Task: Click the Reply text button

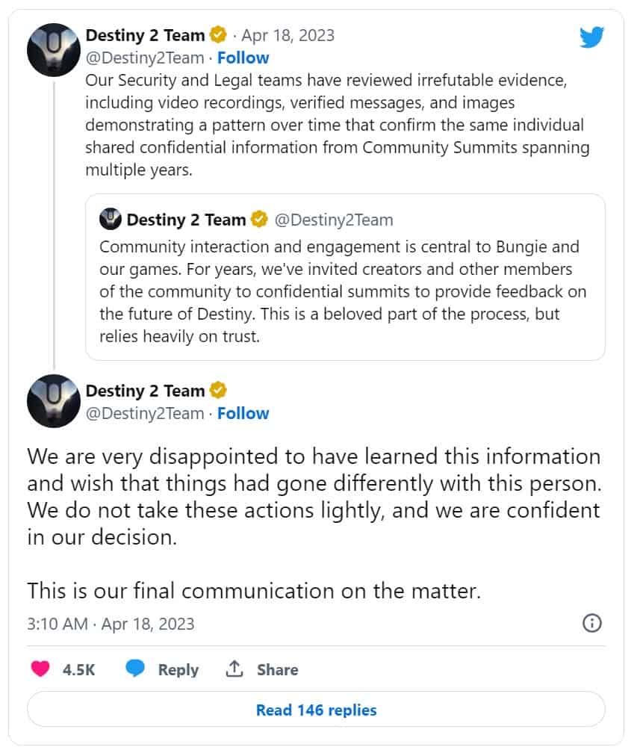Action: coord(178,670)
